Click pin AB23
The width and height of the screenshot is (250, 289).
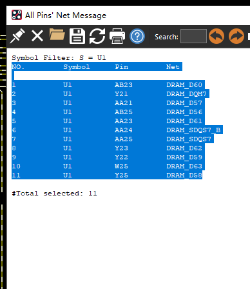click(124, 85)
